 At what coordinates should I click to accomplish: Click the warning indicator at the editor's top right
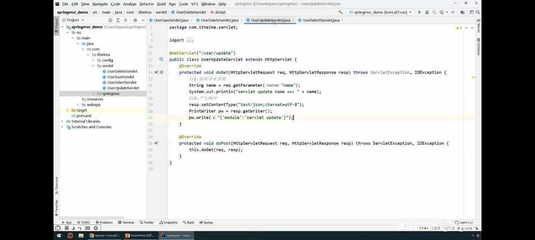point(459,27)
